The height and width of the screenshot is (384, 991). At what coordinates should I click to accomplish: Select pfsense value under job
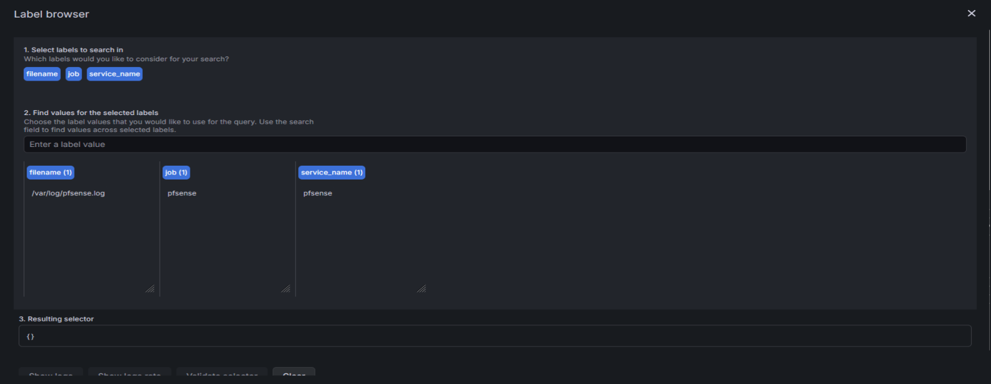[182, 193]
